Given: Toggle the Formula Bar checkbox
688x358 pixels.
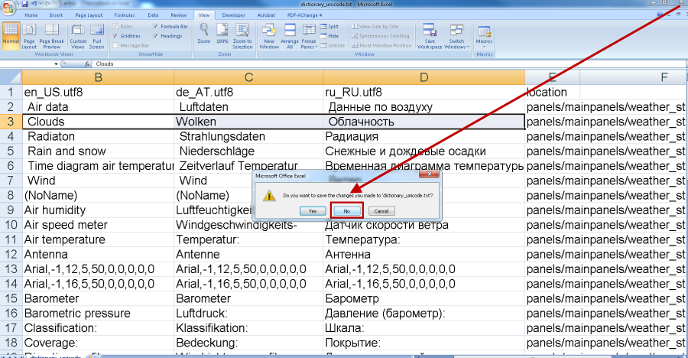Looking at the screenshot, I should point(156,26).
